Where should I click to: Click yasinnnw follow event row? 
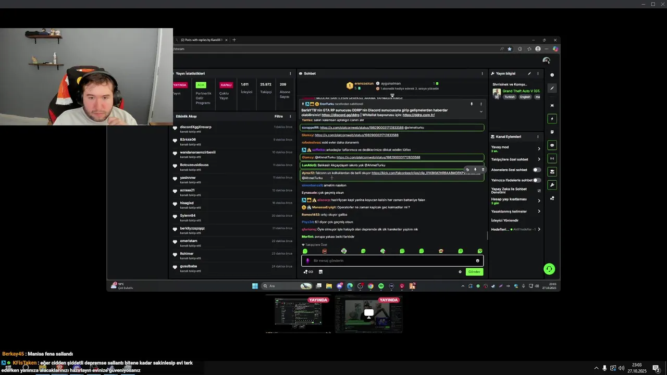coord(233,180)
